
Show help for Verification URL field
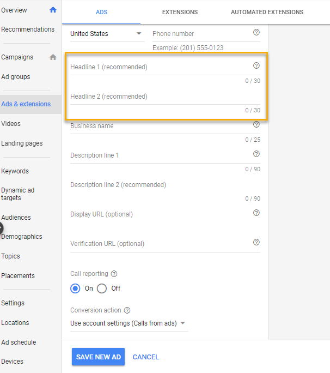point(256,242)
